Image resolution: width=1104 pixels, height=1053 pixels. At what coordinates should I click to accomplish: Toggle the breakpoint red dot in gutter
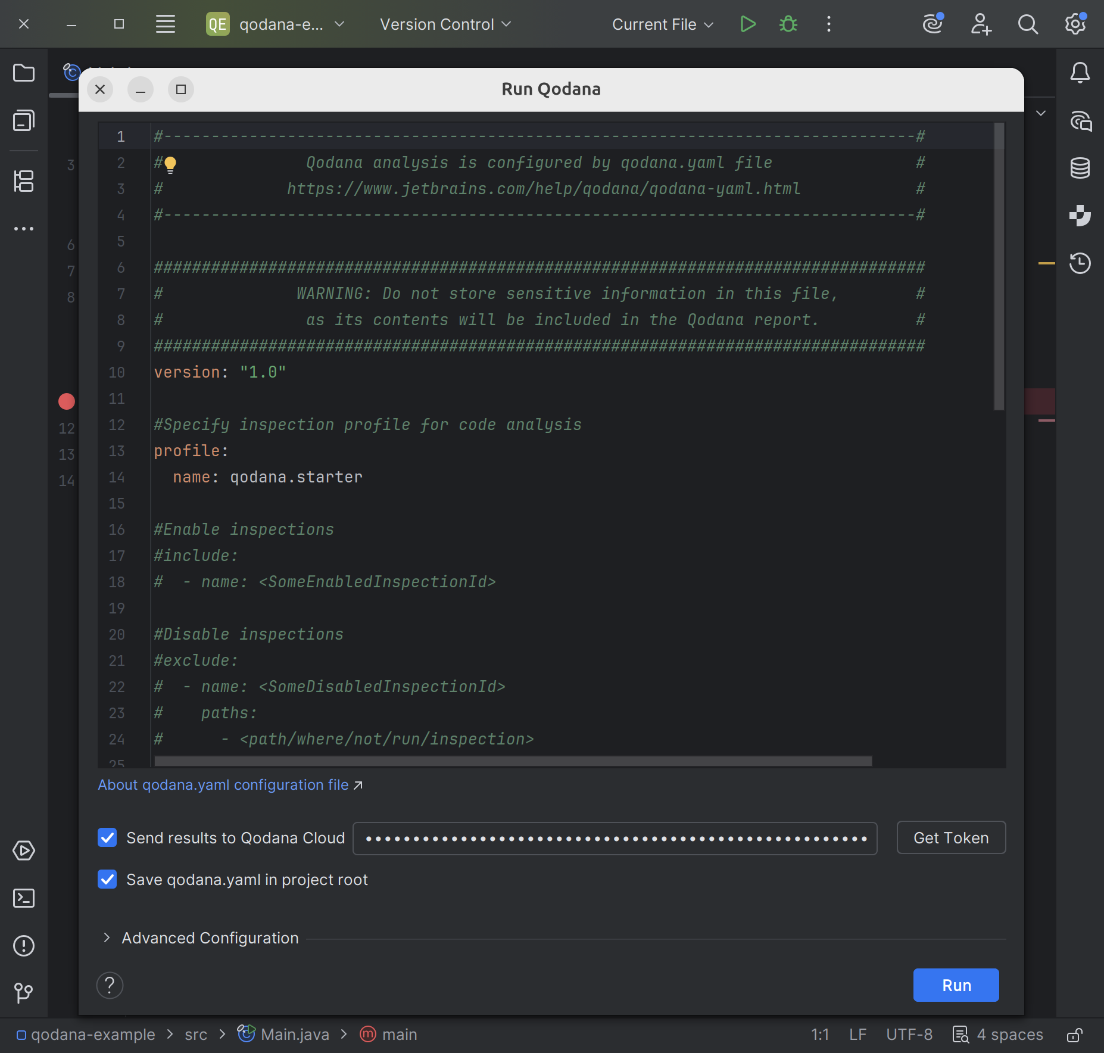click(67, 401)
